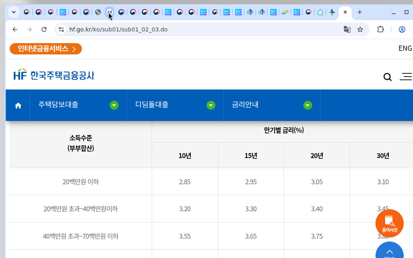Open the Google Translate page icon
This screenshot has width=413, height=258.
347,29
